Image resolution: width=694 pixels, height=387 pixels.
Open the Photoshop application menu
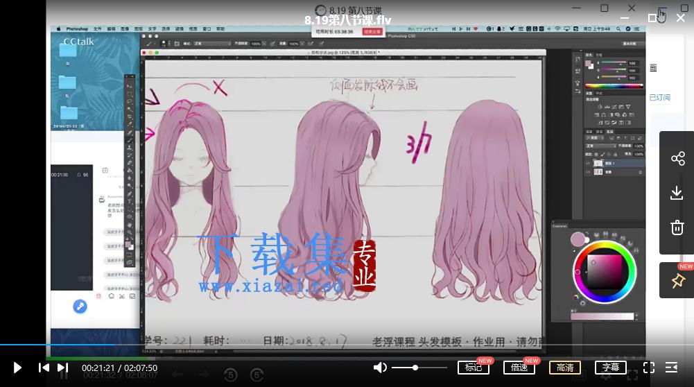coord(77,28)
